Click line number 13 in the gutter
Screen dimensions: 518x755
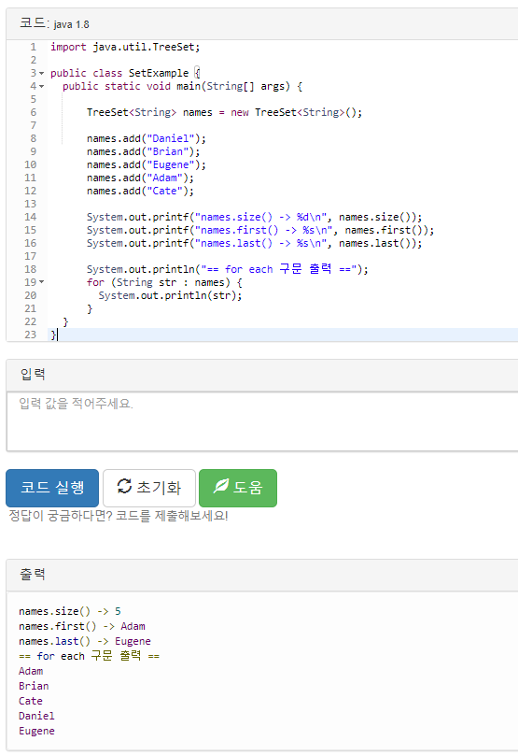(x=30, y=204)
